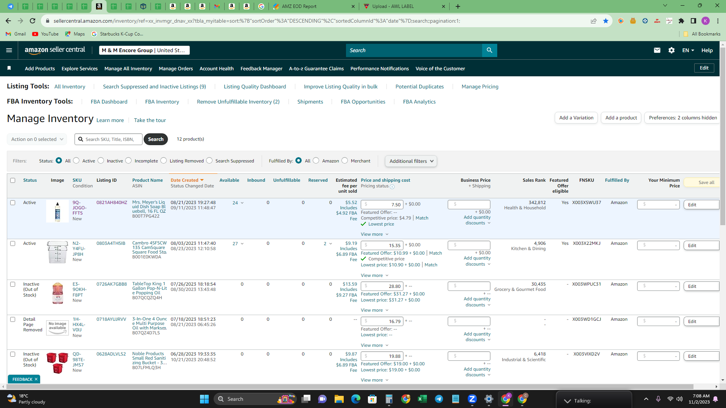Open the Chrome side panel icon
The image size is (726, 408).
click(x=693, y=21)
